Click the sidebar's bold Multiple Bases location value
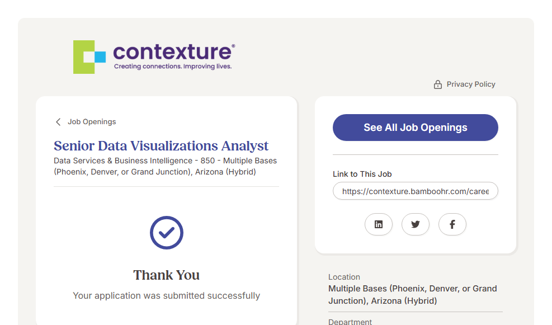 (412, 295)
